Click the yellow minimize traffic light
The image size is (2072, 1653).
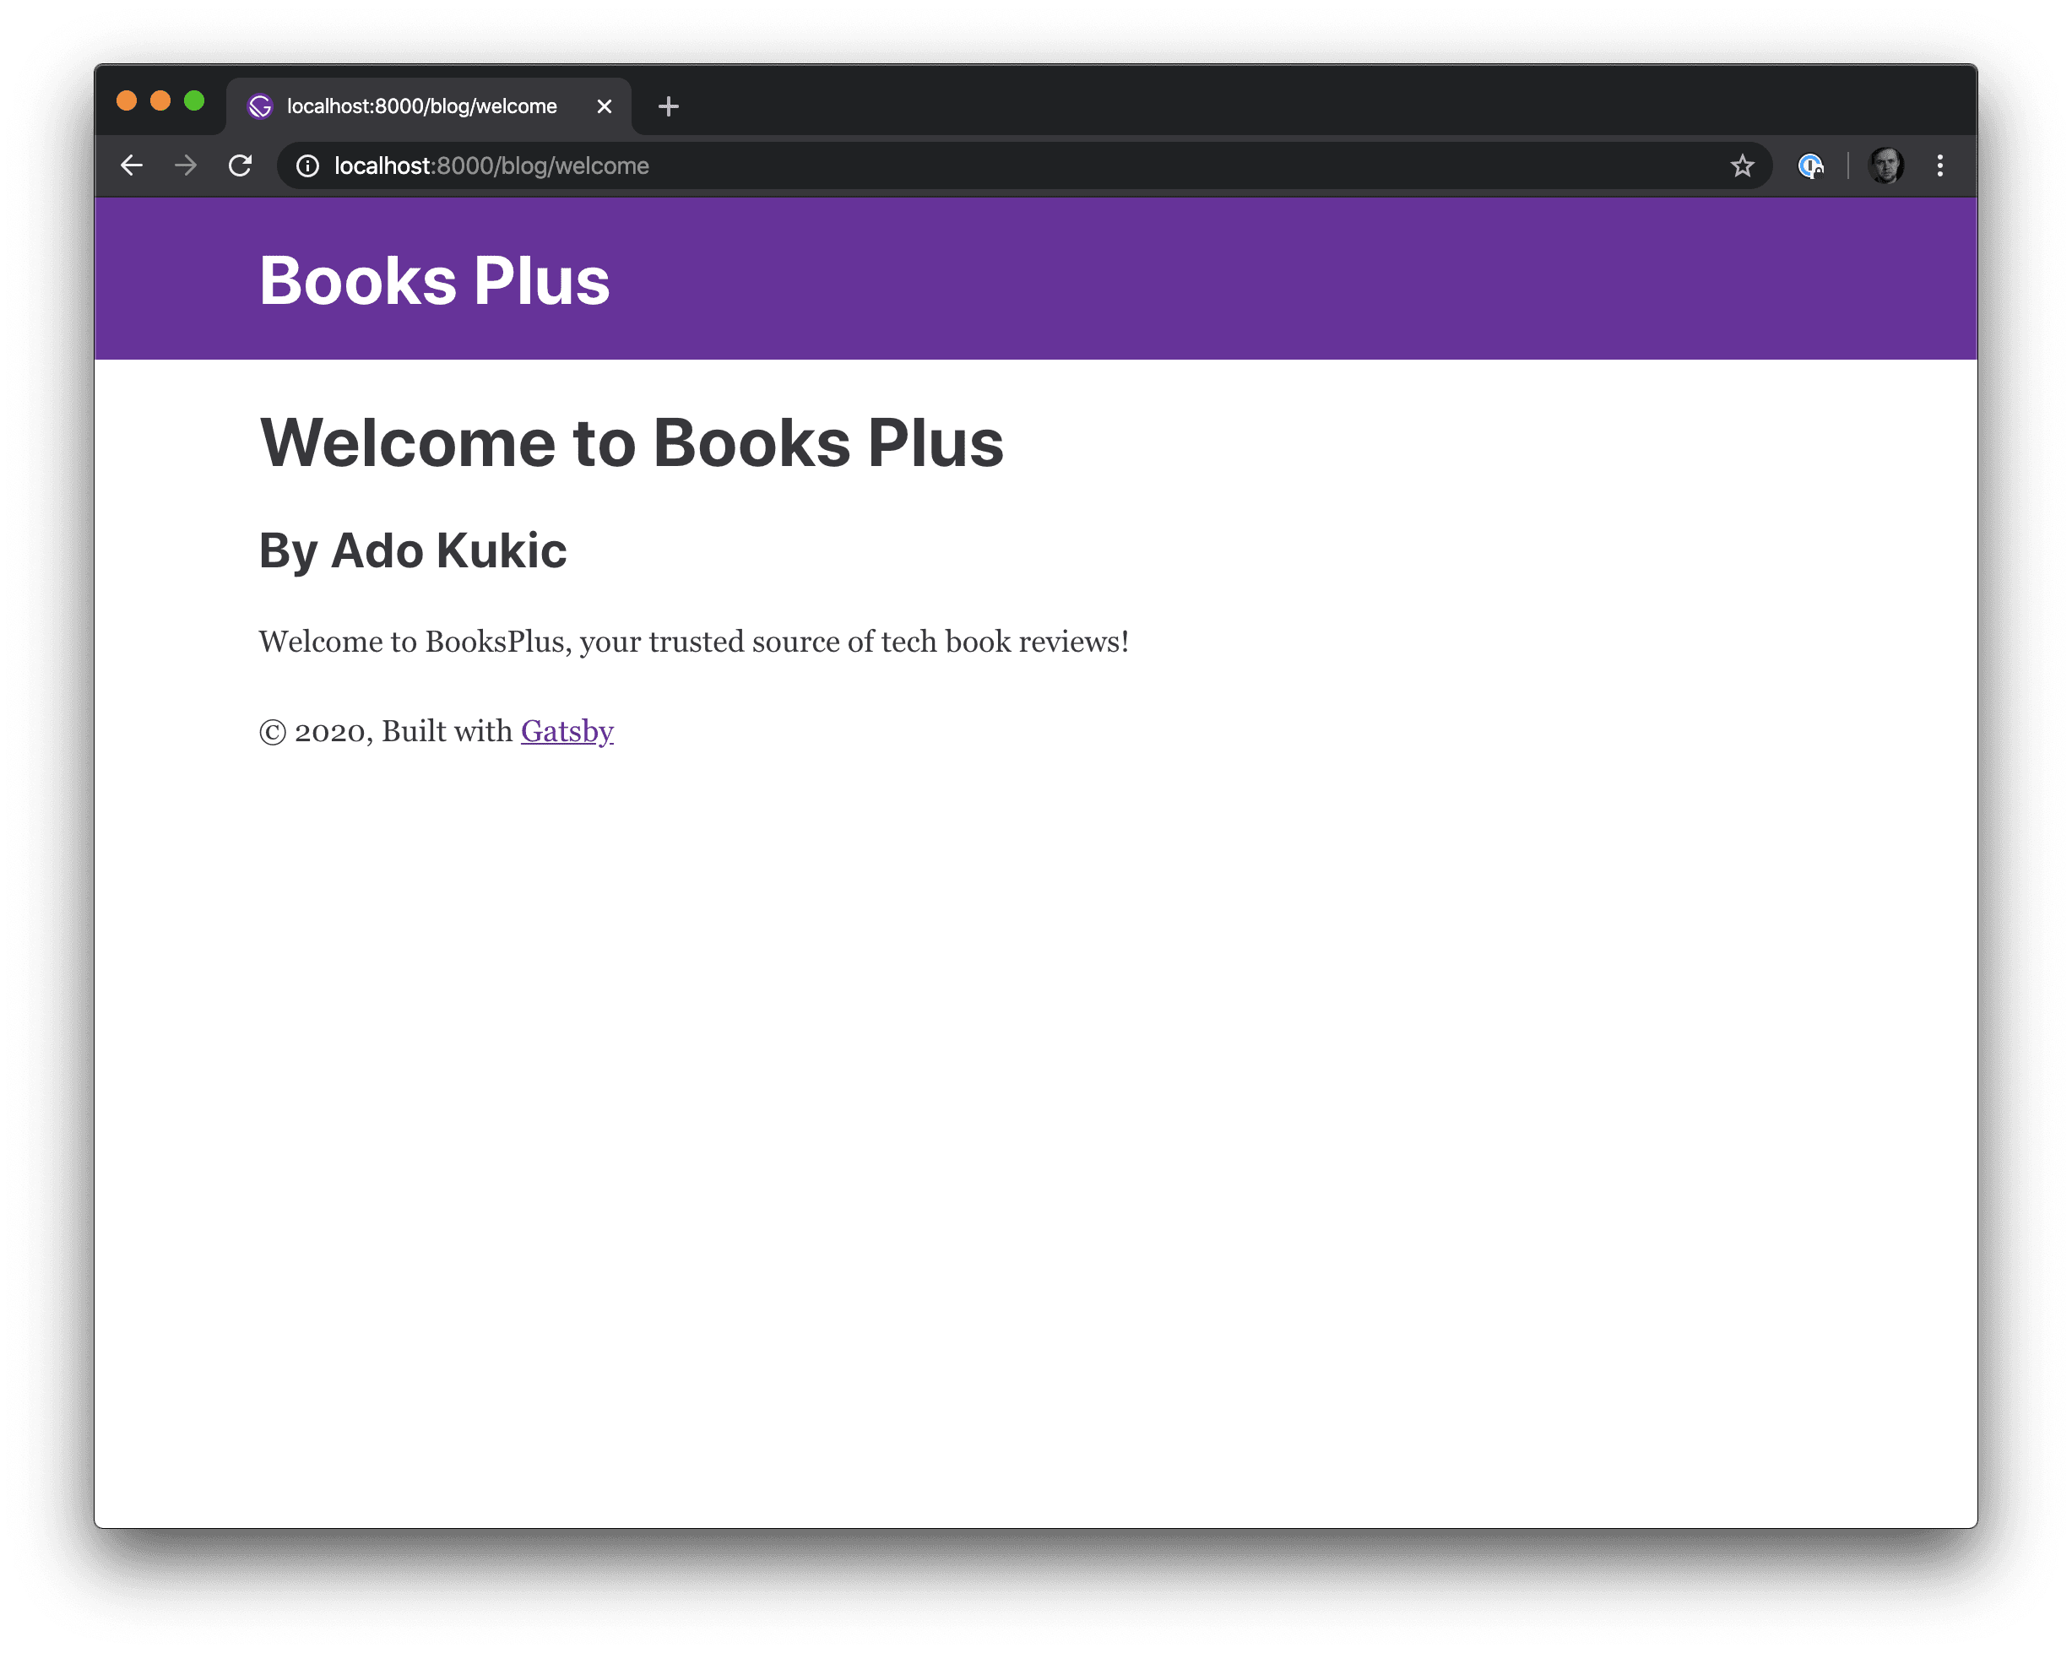click(160, 100)
